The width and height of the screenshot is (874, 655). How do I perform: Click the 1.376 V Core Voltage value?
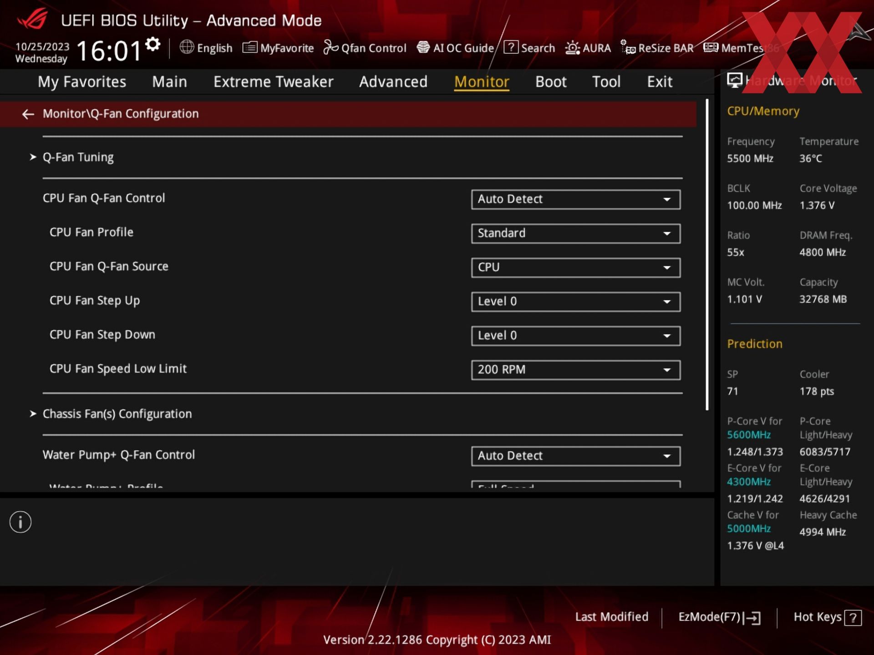[x=817, y=205]
